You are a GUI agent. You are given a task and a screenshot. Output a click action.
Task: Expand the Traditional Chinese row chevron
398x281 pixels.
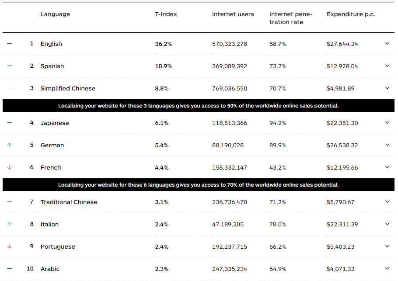coord(387,202)
